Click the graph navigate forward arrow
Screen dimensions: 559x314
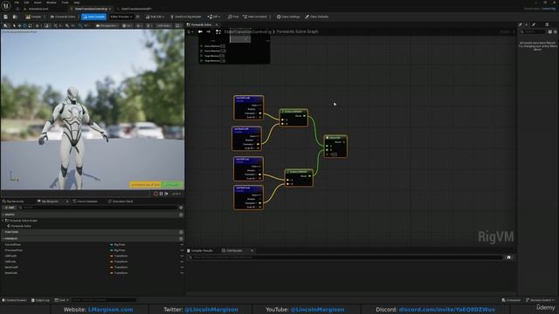pos(209,31)
